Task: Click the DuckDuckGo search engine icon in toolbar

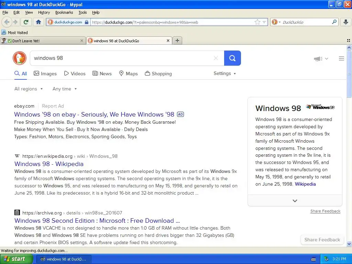Action: (x=274, y=22)
